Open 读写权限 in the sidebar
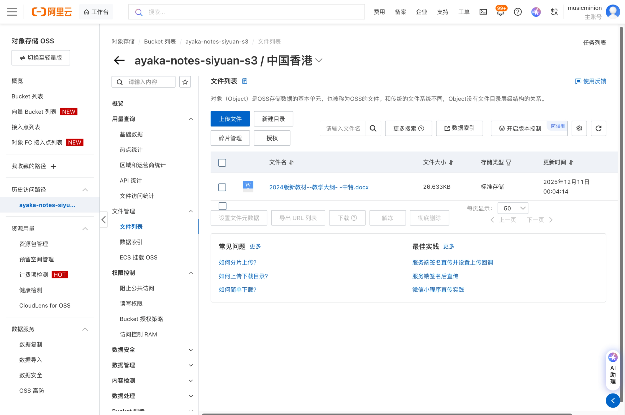 [131, 304]
